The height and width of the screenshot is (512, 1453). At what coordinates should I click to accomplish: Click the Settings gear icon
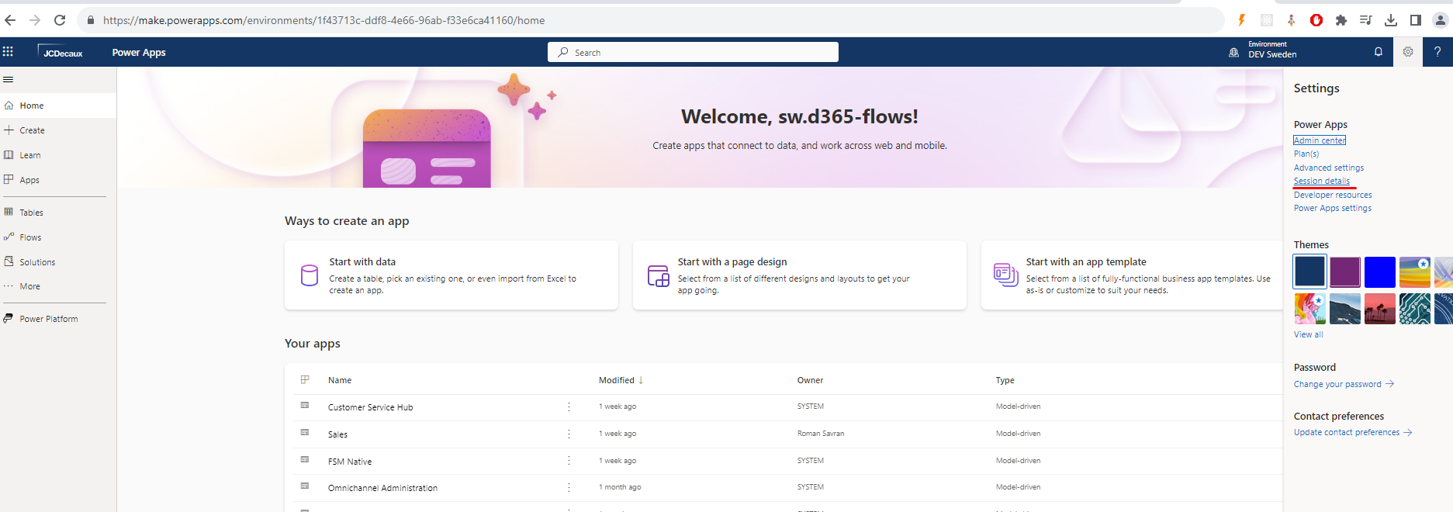[1408, 52]
